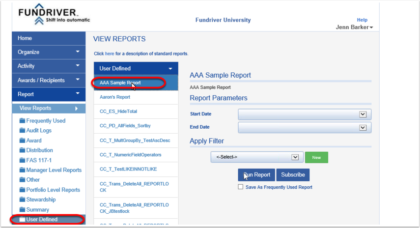The image size is (420, 228).
Task: Open the Frequently Used folder icon
Action: pos(22,120)
